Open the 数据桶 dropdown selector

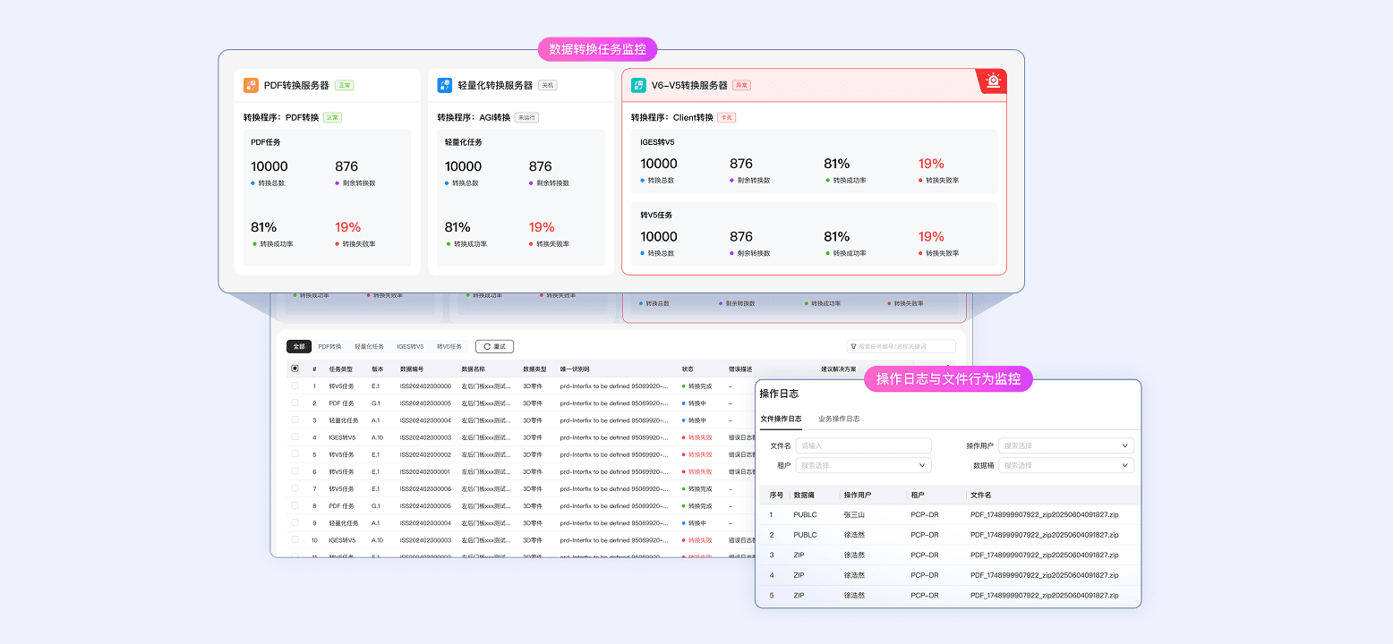1065,465
